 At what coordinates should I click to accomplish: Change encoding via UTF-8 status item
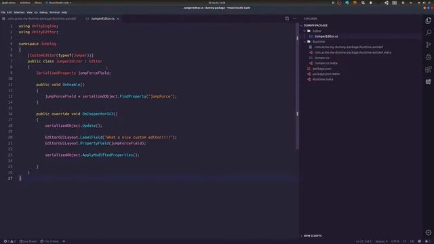pyautogui.click(x=395, y=241)
